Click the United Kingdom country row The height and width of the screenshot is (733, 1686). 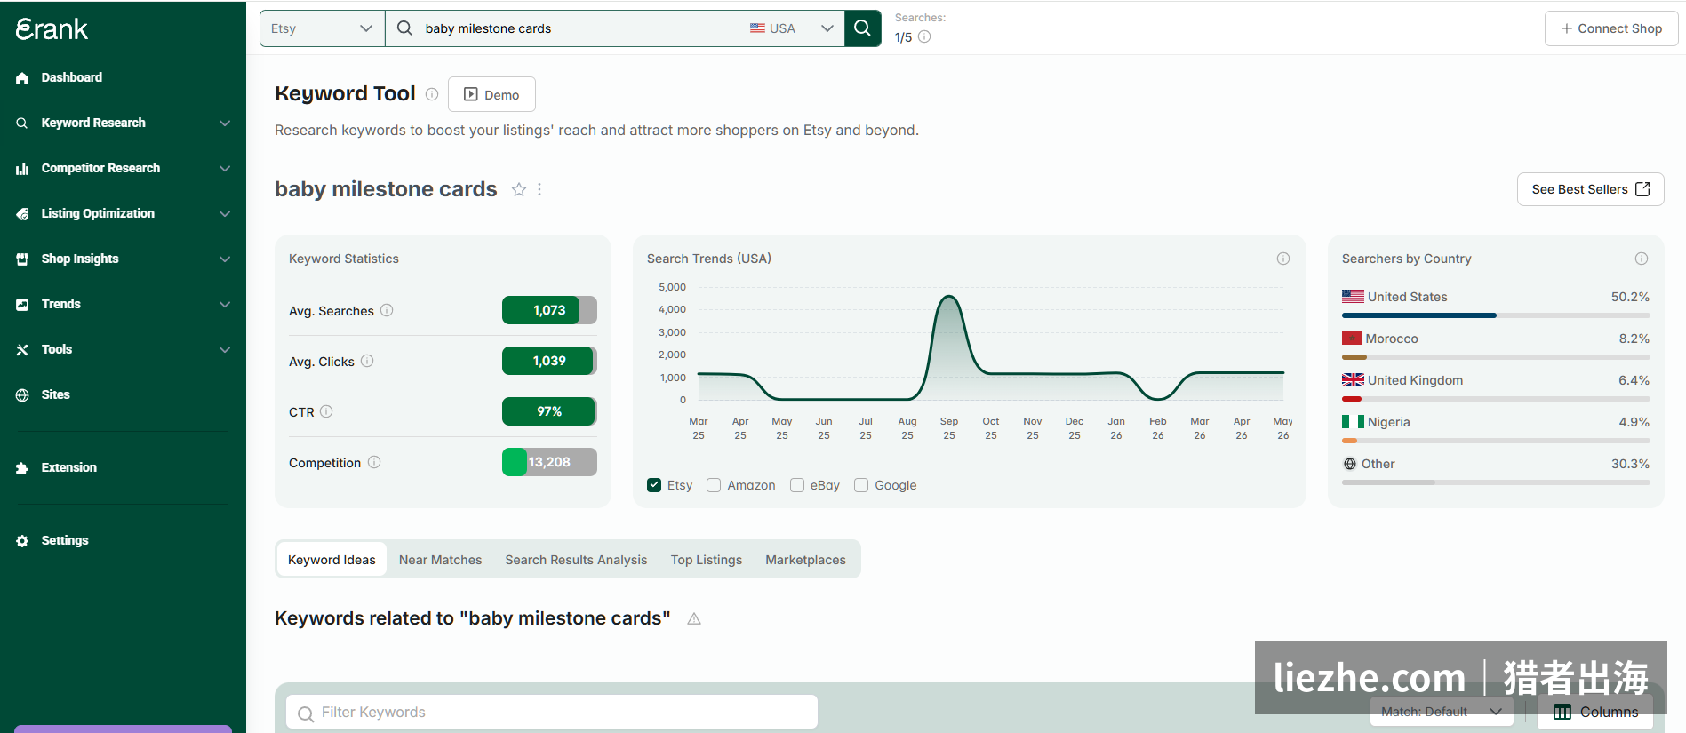click(1496, 386)
